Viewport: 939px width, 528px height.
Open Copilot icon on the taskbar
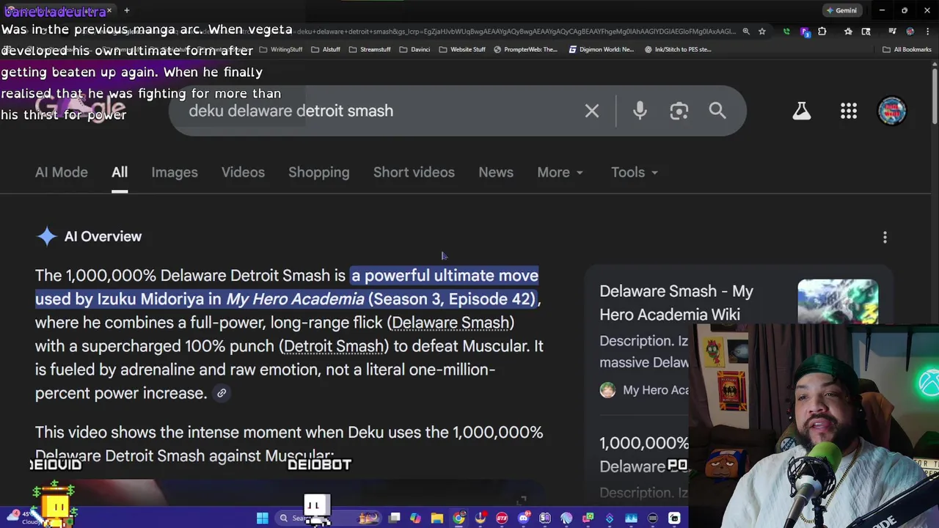tap(415, 518)
